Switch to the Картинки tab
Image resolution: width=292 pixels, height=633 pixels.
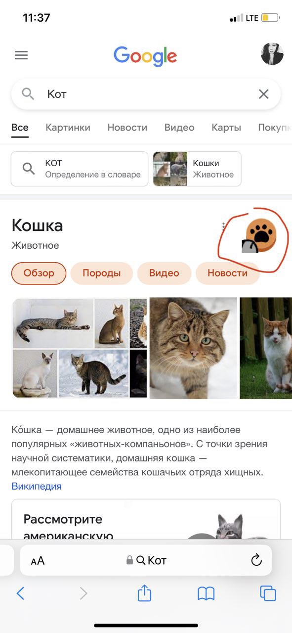pos(68,127)
